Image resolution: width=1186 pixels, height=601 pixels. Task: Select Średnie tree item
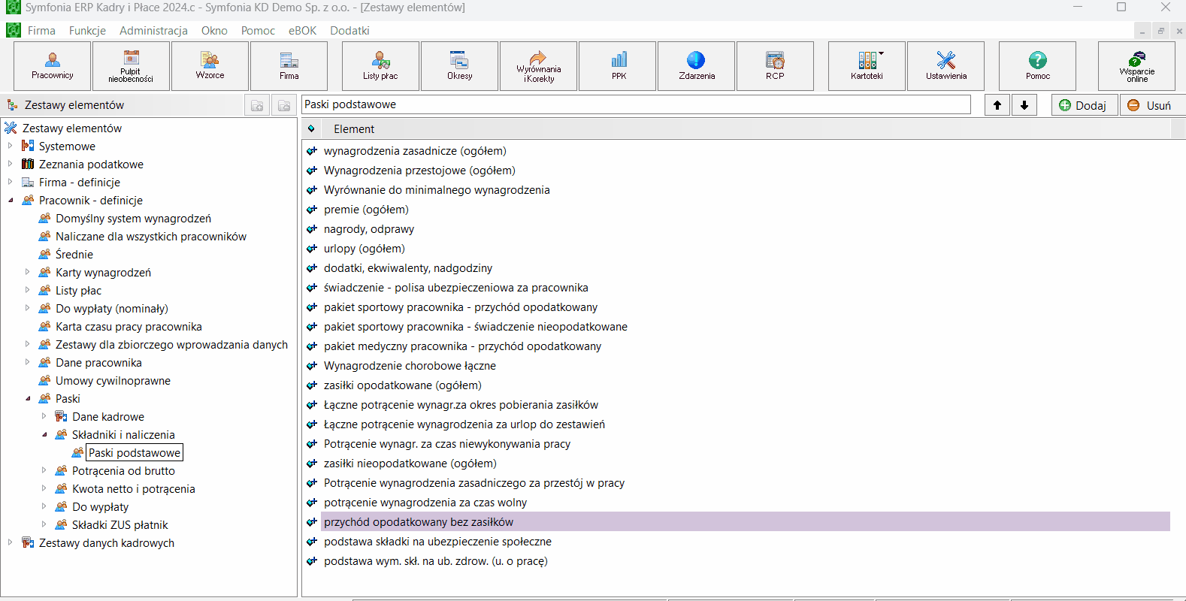click(x=74, y=255)
